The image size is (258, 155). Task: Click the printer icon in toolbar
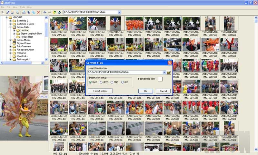click(17, 12)
